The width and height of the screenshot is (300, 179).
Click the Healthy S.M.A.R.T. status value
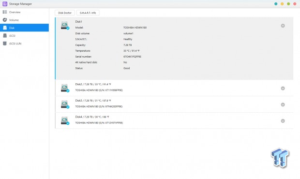click(x=128, y=39)
